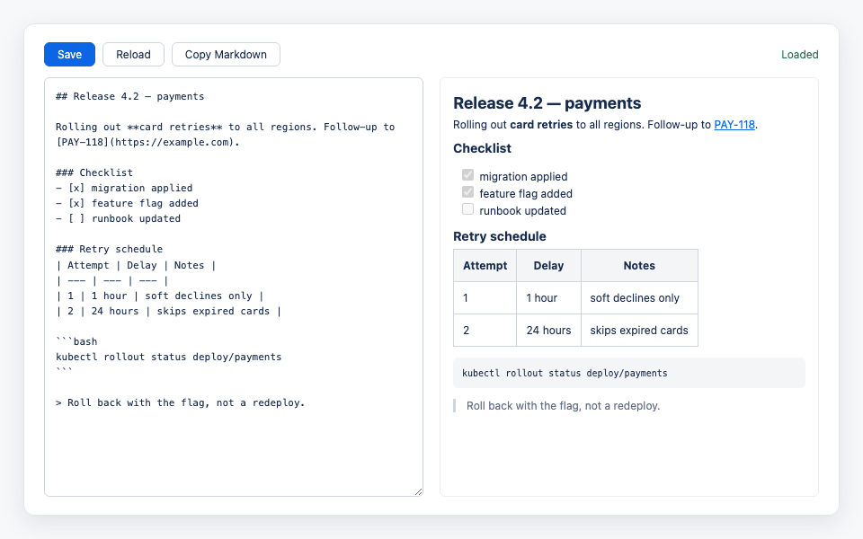863x539 pixels.
Task: Click inside the markdown editor textarea
Action: click(x=234, y=287)
